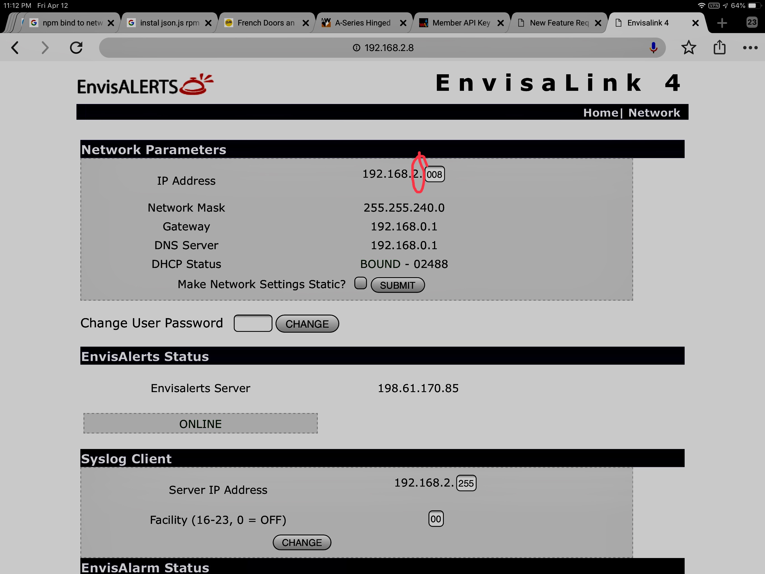Click the ONLINE status box

[200, 423]
